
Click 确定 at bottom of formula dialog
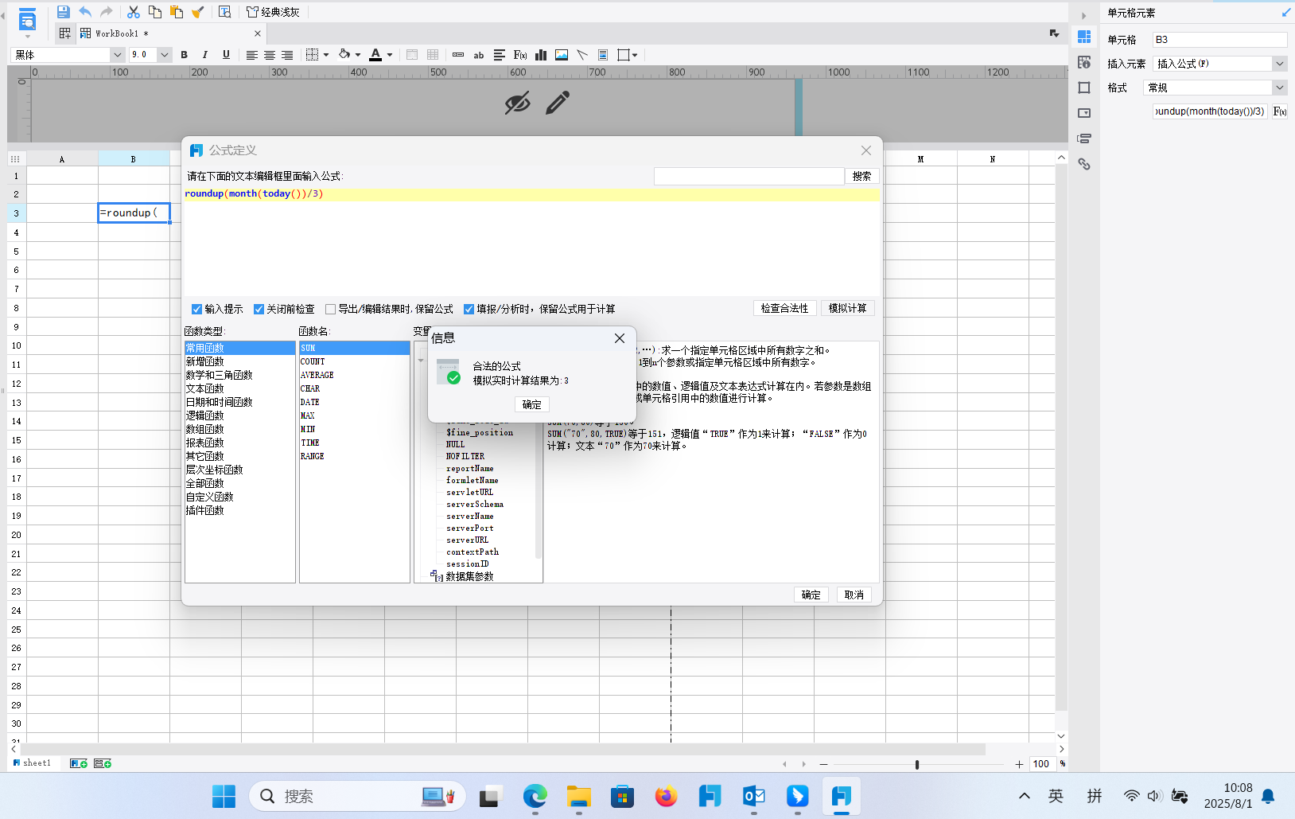[x=811, y=595]
